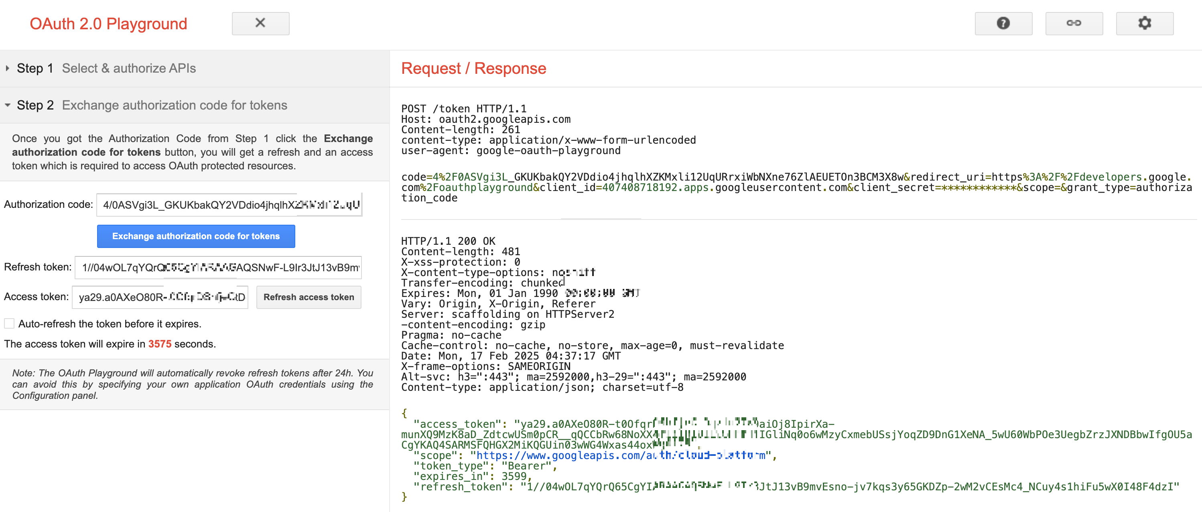Collapse the Step 2 disclosure arrow

click(x=8, y=105)
